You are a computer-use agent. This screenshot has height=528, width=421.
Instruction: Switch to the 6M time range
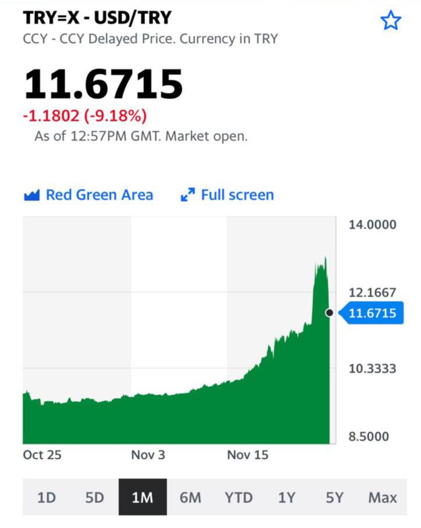click(190, 497)
